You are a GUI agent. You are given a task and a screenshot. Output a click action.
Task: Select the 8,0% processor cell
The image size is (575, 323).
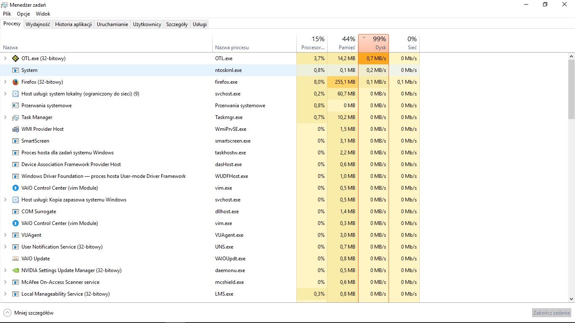(312, 82)
